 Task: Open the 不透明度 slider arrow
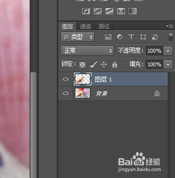(x=168, y=51)
